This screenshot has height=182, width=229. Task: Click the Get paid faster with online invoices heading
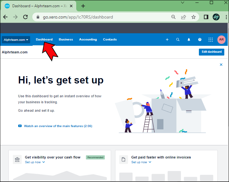point(161,157)
